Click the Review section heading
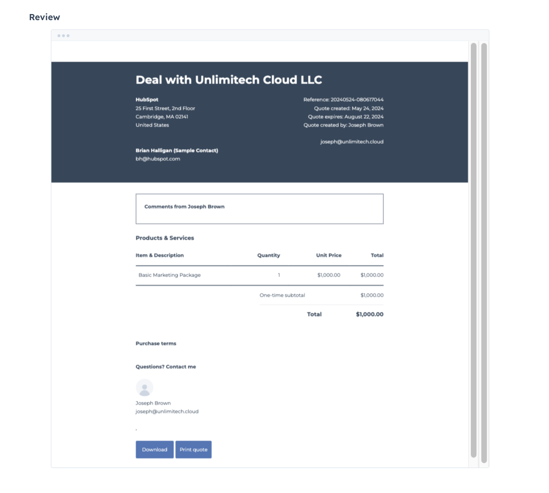Screen dimensions: 549x493 tap(45, 17)
